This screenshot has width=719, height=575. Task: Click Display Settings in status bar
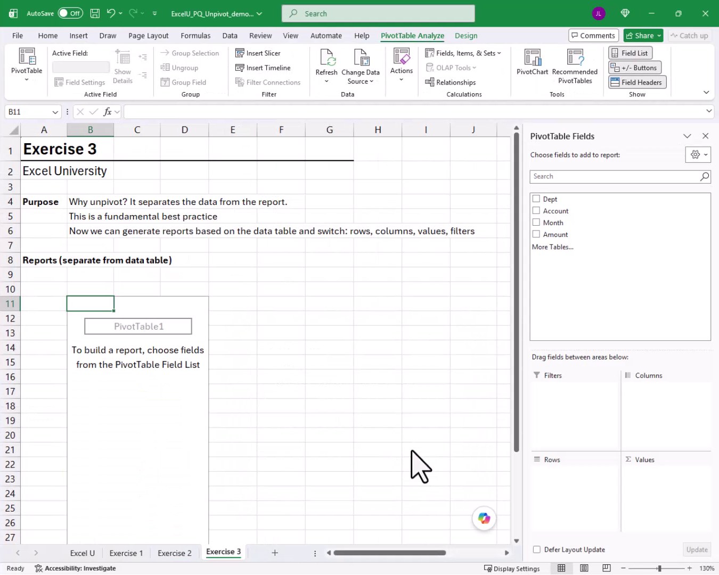pos(512,569)
